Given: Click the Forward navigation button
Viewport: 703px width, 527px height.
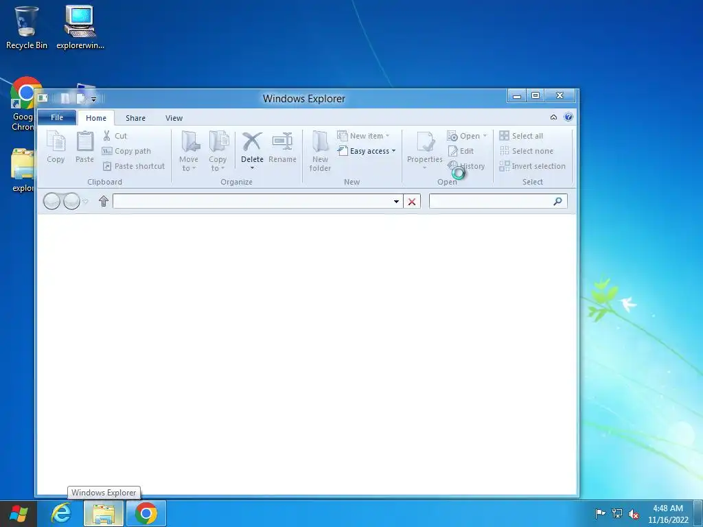Looking at the screenshot, I should pos(71,201).
